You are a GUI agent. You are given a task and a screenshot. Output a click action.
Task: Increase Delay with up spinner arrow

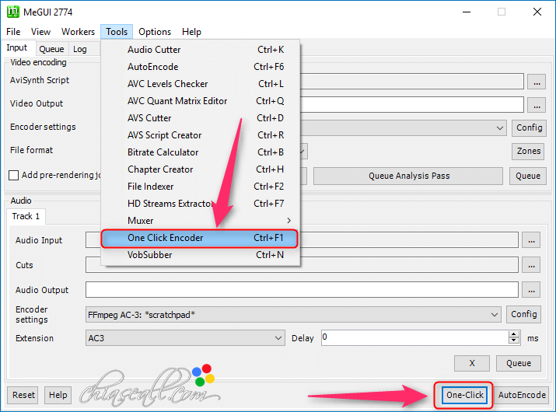pyautogui.click(x=513, y=334)
